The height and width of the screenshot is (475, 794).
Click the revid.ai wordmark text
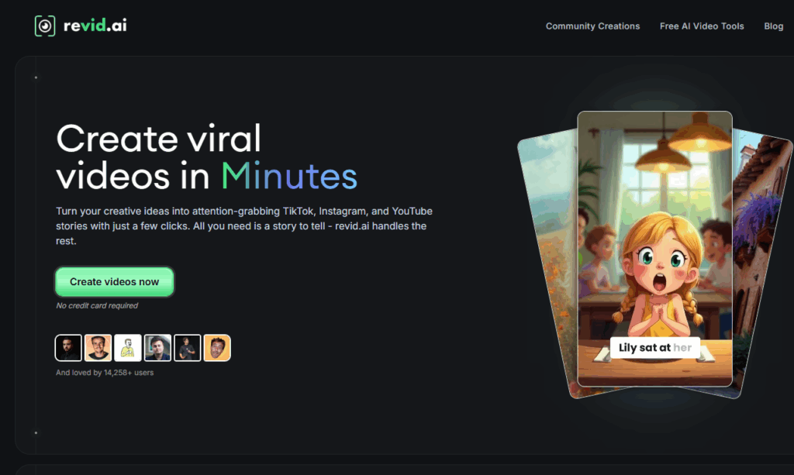(95, 26)
